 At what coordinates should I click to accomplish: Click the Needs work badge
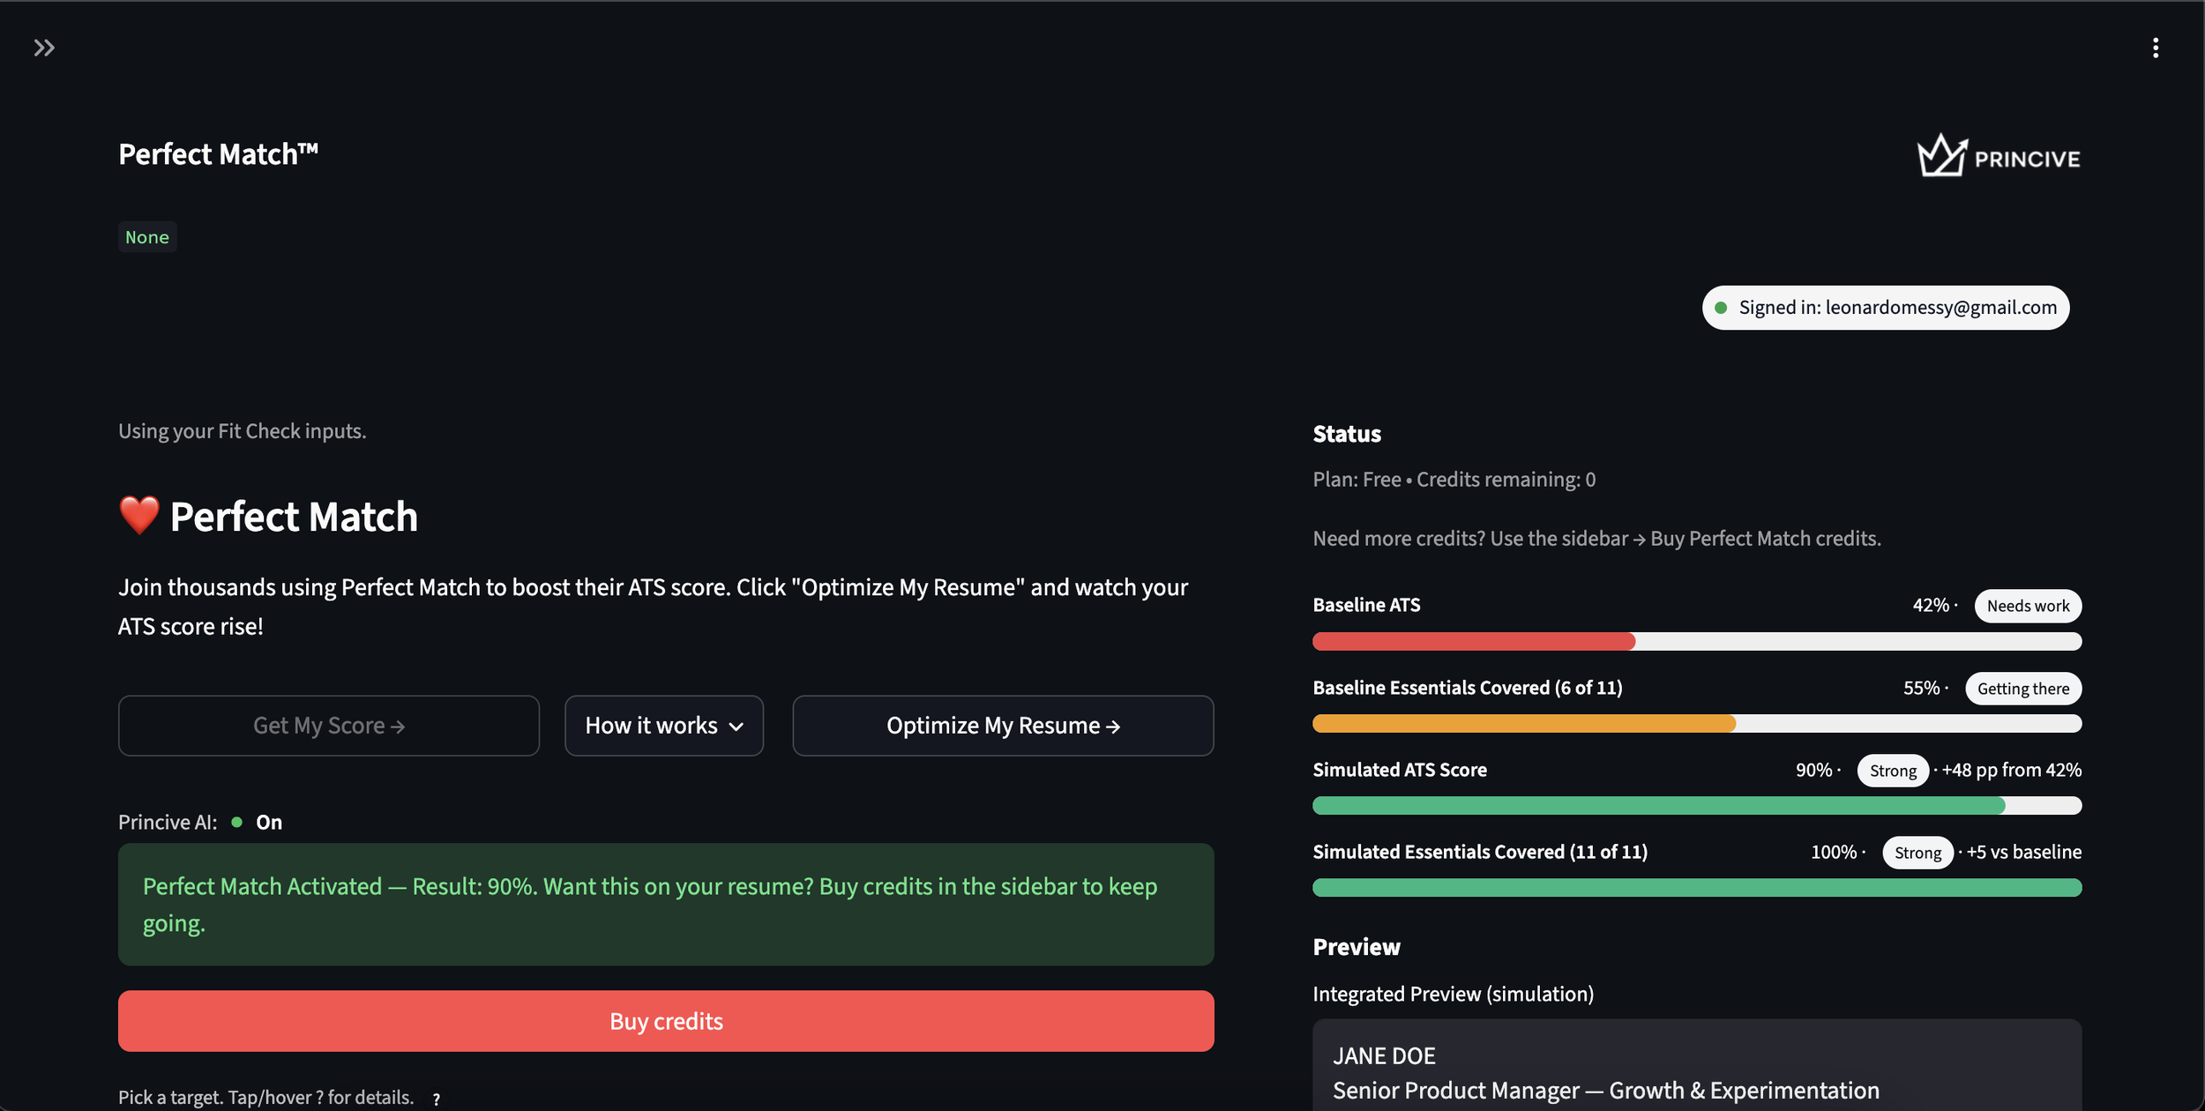tap(2028, 606)
